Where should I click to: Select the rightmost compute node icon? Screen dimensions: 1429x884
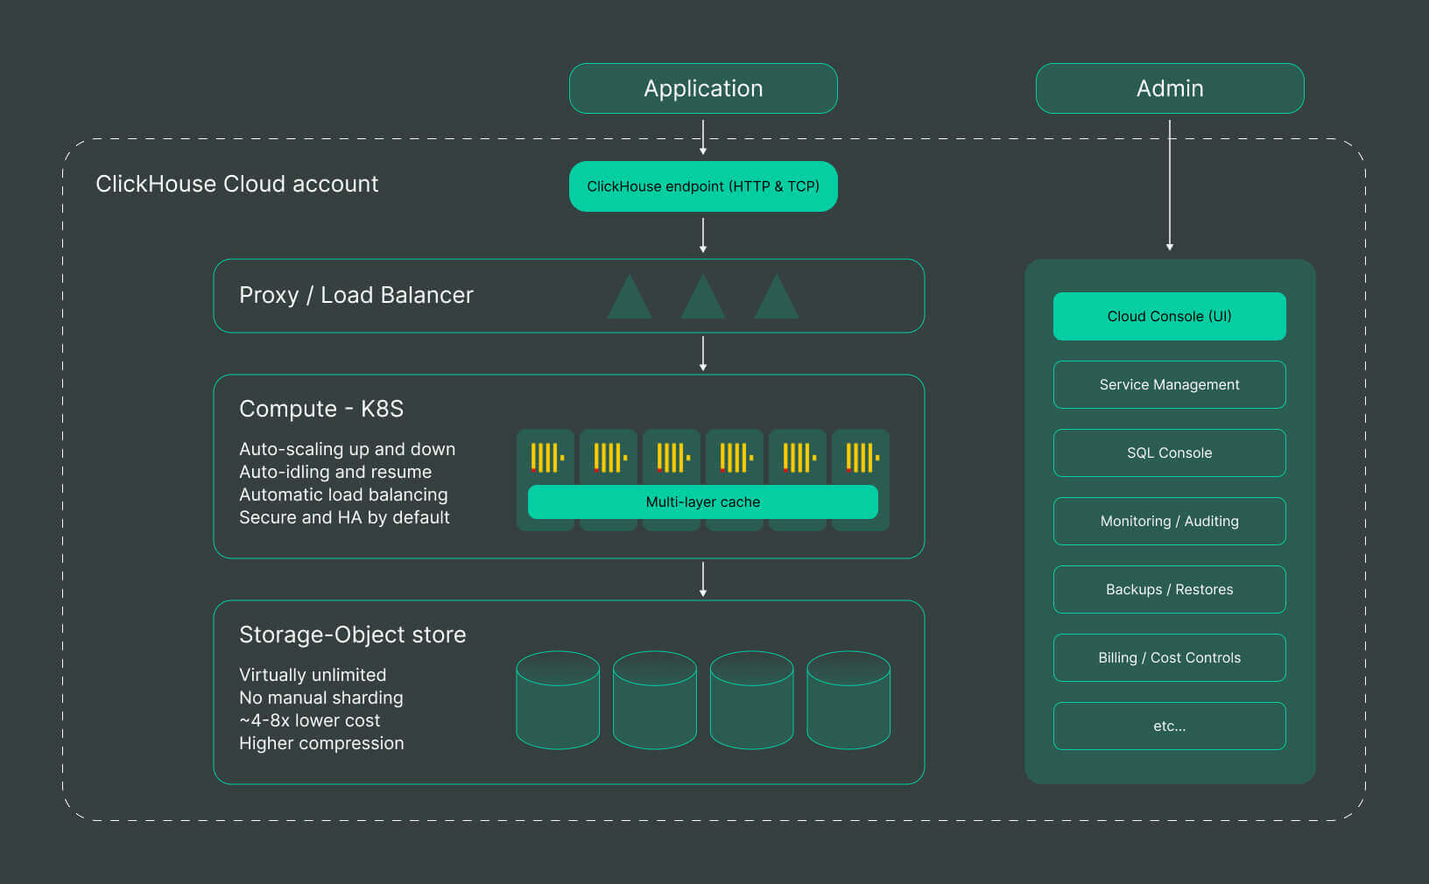coord(860,456)
